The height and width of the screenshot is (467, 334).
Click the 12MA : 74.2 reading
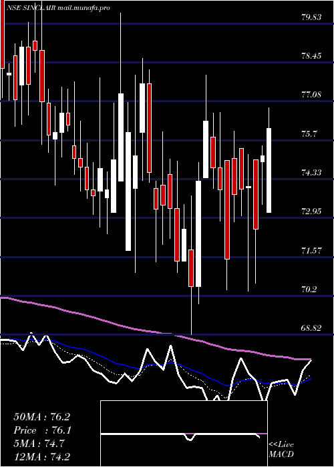(41, 457)
